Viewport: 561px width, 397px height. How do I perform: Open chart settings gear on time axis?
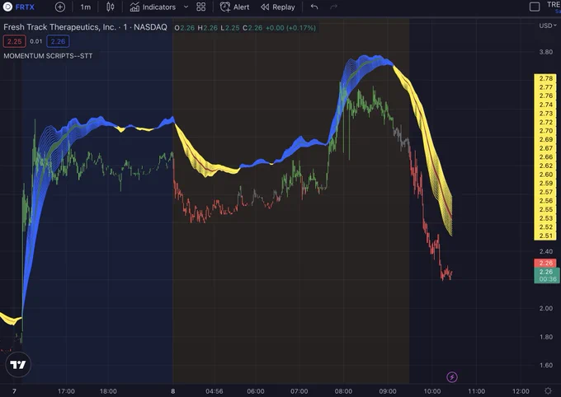tap(548, 390)
